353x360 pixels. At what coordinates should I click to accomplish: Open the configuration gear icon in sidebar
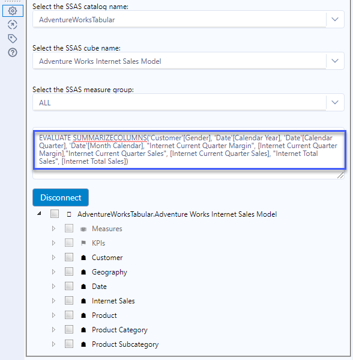[x=13, y=11]
